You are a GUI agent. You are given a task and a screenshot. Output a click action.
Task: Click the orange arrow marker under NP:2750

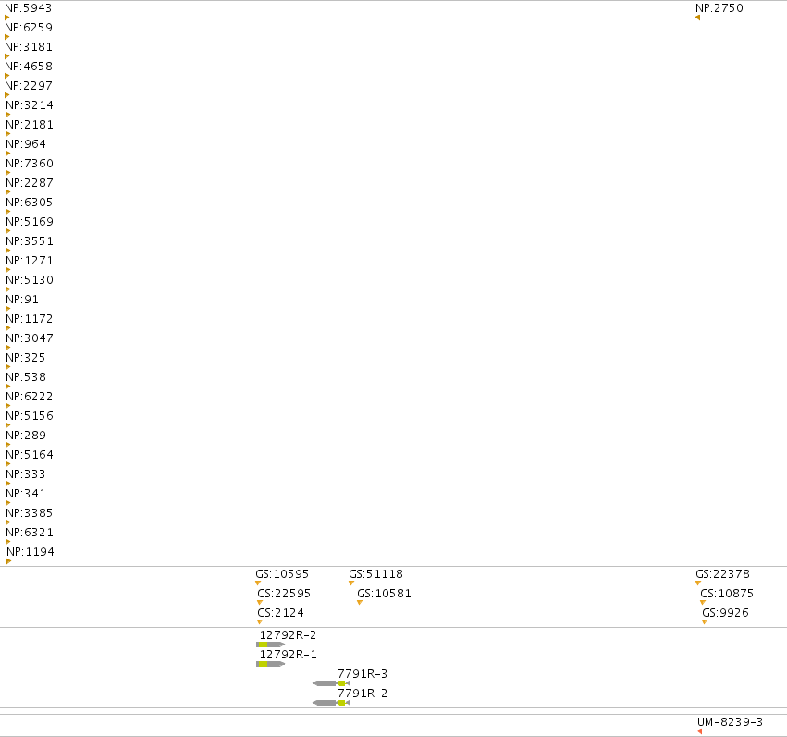[697, 18]
